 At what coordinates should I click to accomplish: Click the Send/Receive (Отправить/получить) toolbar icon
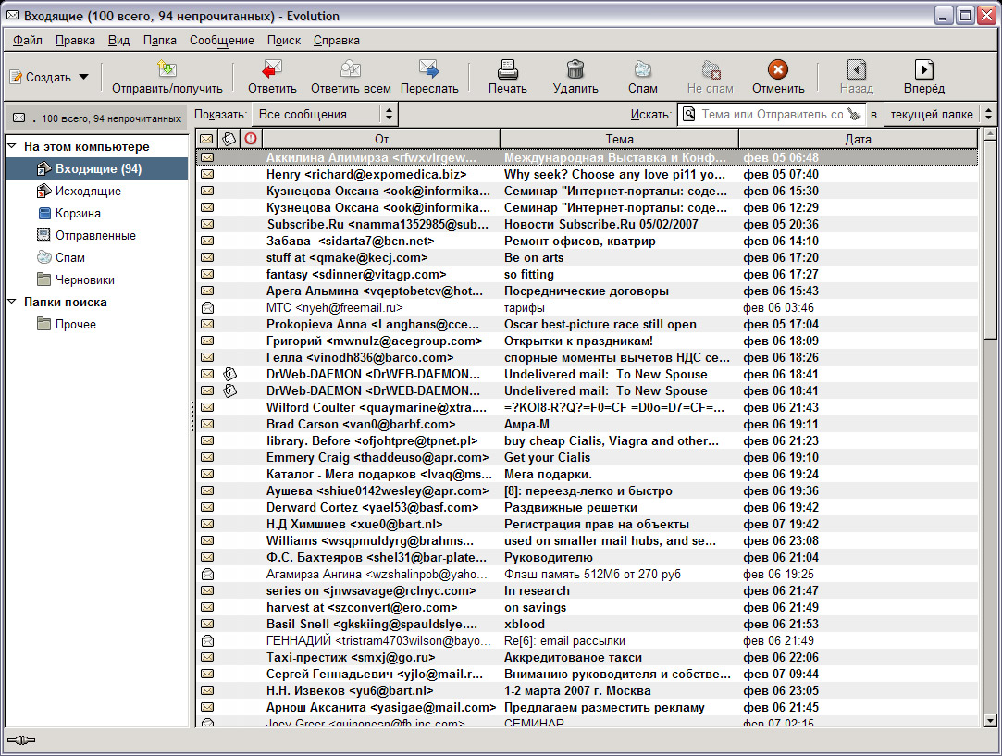tap(167, 68)
